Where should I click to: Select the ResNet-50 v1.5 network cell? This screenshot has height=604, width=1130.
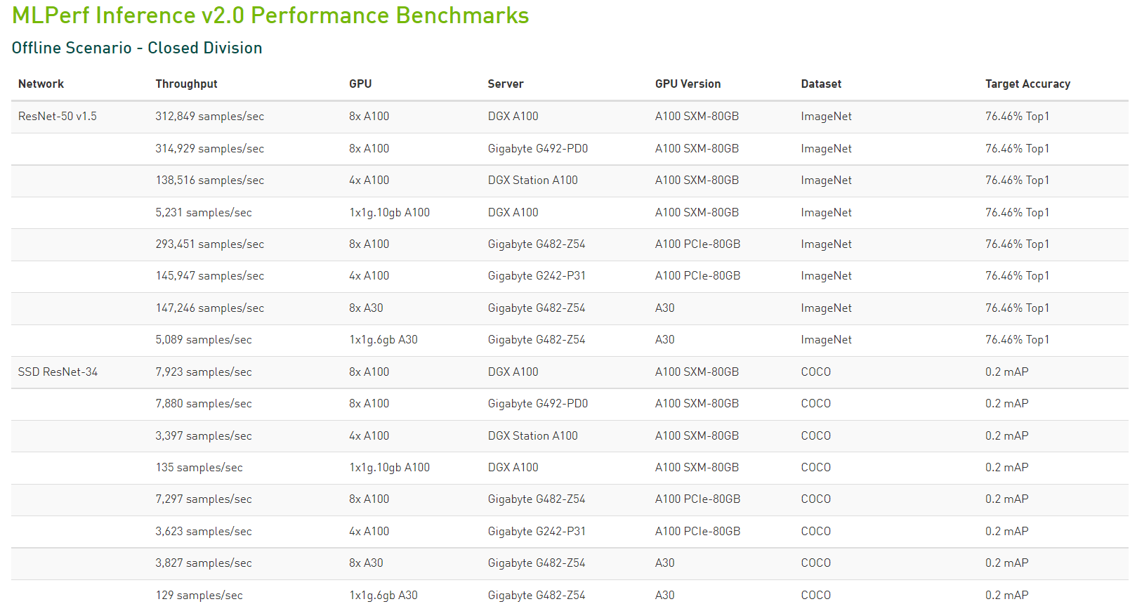58,117
